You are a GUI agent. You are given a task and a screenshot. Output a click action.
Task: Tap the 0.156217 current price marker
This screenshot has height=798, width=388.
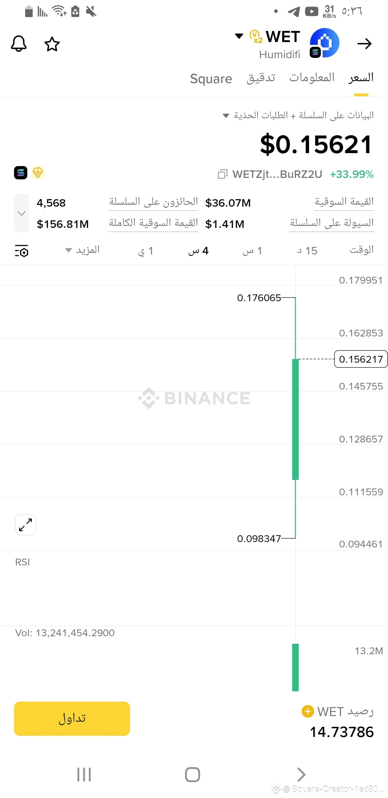point(361,359)
